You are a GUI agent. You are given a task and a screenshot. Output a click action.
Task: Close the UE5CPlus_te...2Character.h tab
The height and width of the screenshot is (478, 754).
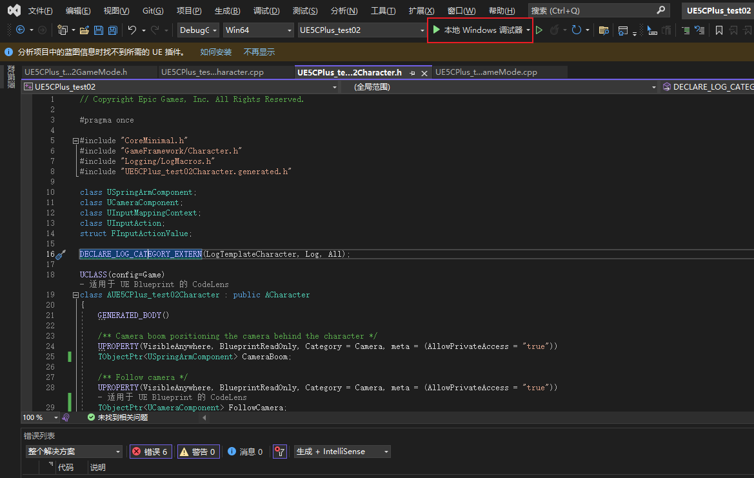(424, 73)
